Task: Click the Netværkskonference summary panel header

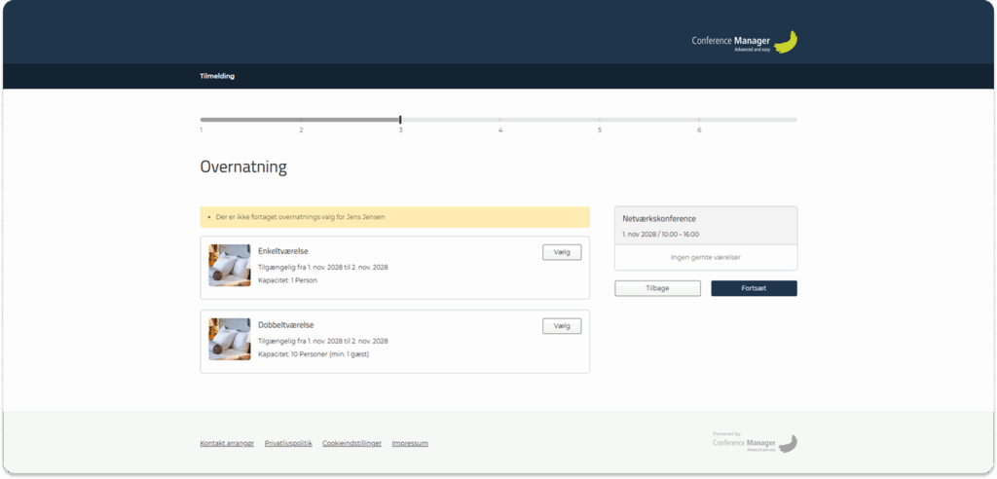Action: coord(705,225)
